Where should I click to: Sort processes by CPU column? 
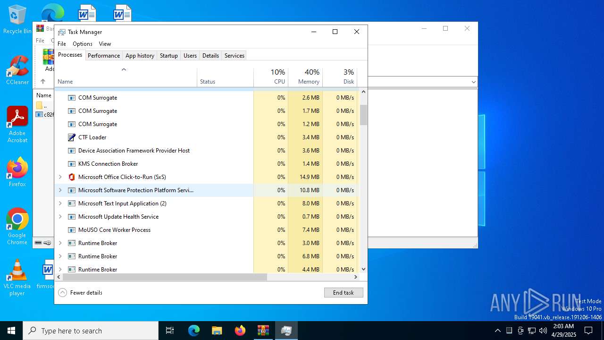(x=271, y=77)
